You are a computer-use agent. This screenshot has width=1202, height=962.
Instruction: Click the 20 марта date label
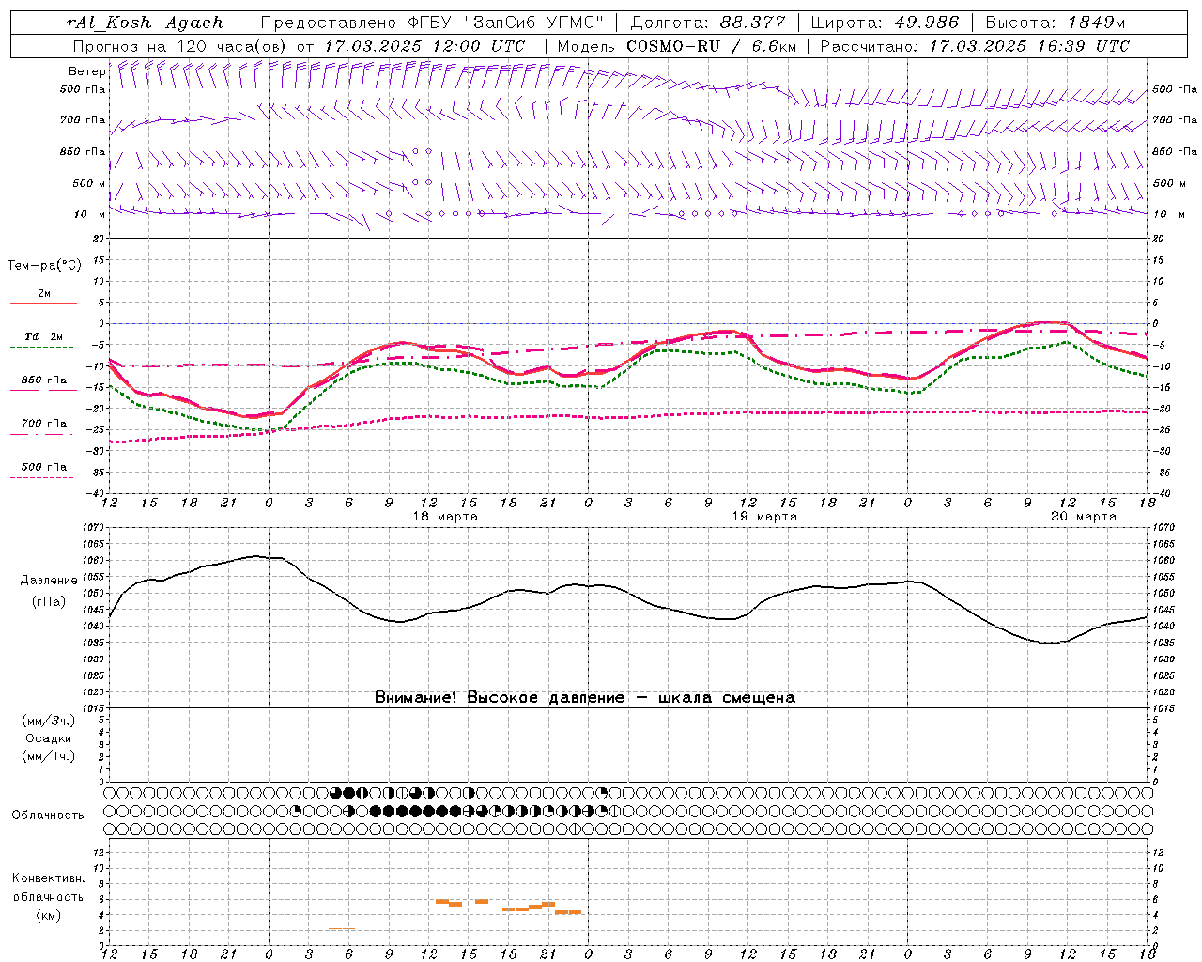coord(1084,517)
